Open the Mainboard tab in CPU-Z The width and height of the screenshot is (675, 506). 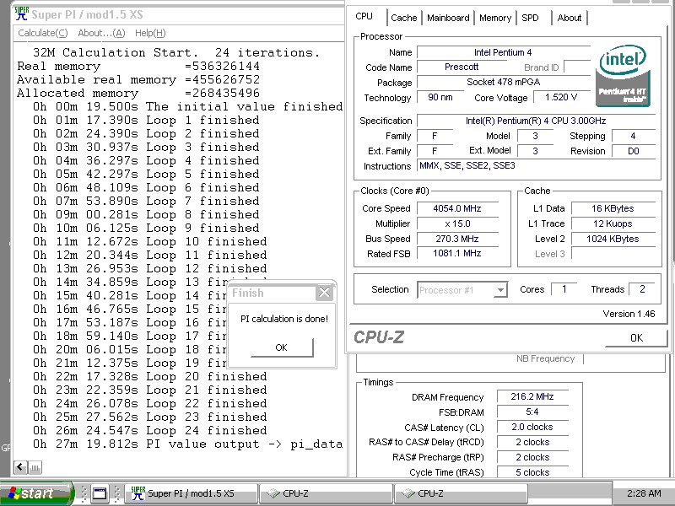pos(448,18)
